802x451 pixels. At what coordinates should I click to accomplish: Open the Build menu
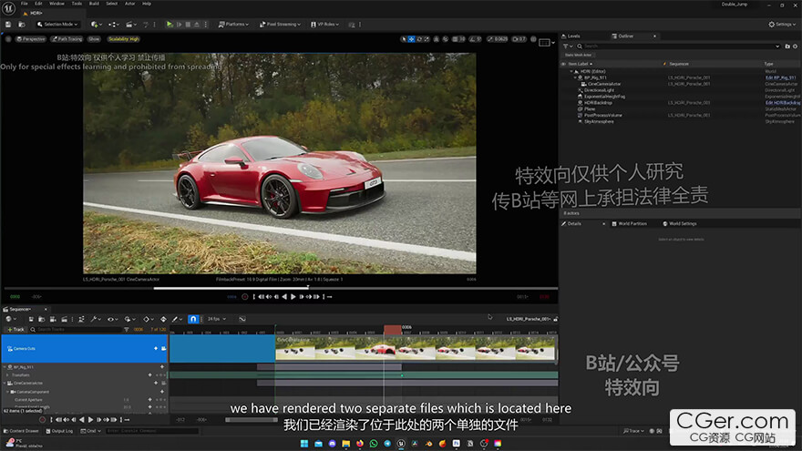point(94,4)
